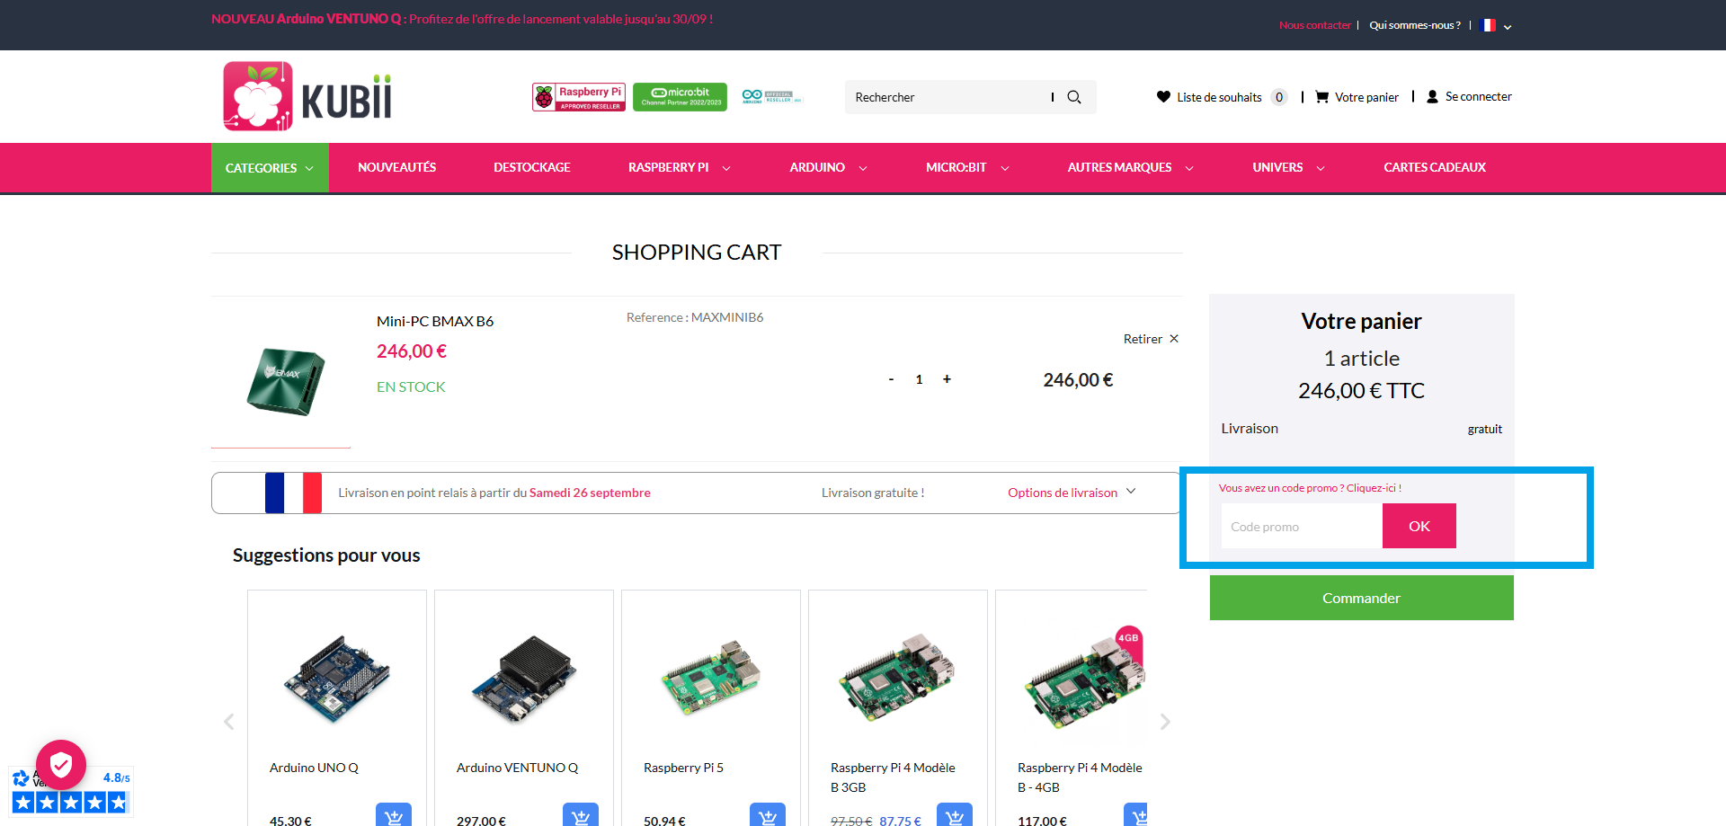Image resolution: width=1726 pixels, height=826 pixels.
Task: Increase Mini-PC BMAX B6 quantity
Action: click(947, 379)
